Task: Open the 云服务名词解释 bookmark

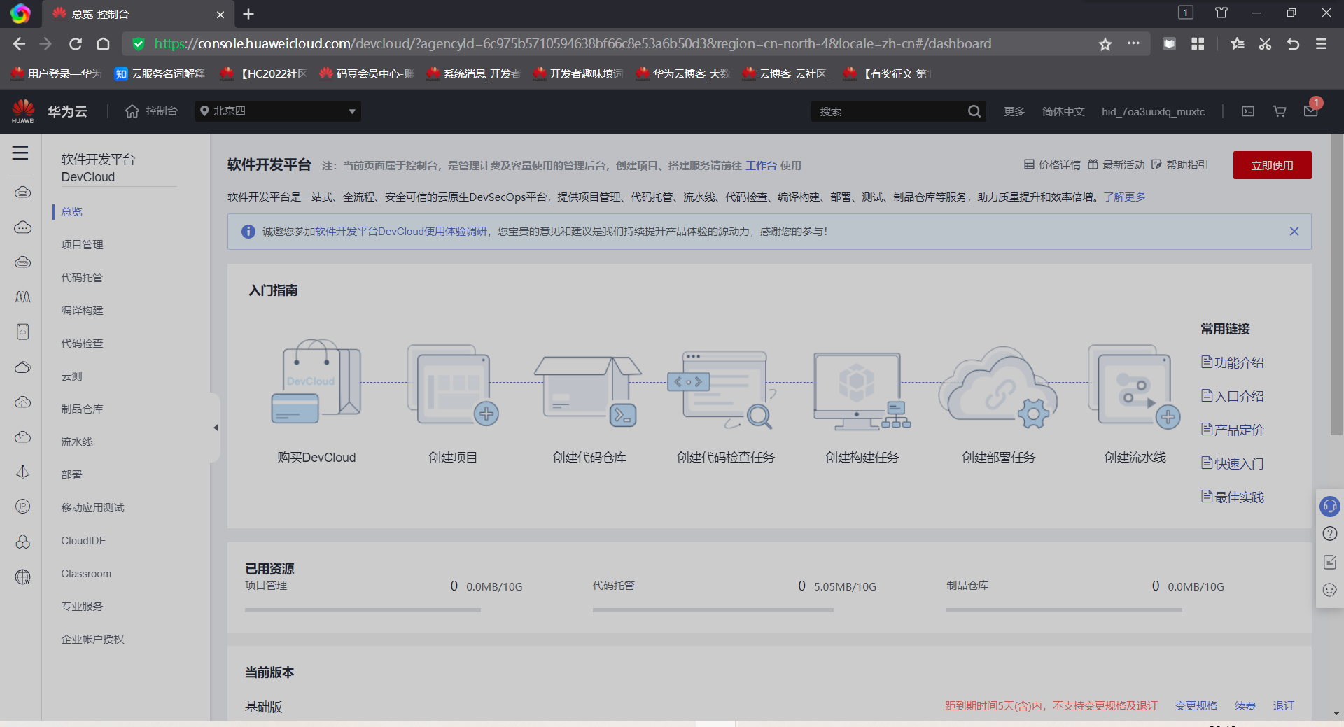Action: 160,74
